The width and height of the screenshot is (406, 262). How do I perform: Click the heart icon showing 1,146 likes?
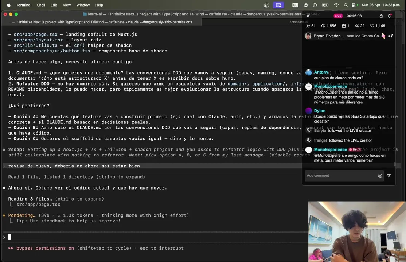(372, 26)
